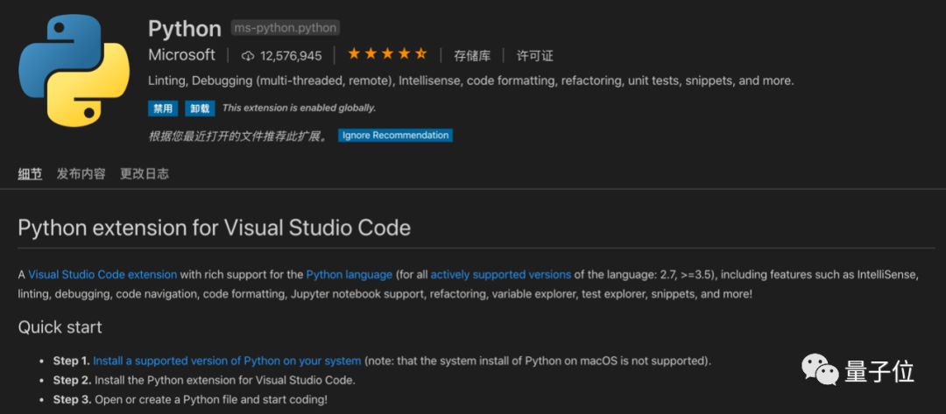Click the Python extension title
The width and height of the screenshot is (946, 414).
(x=184, y=28)
